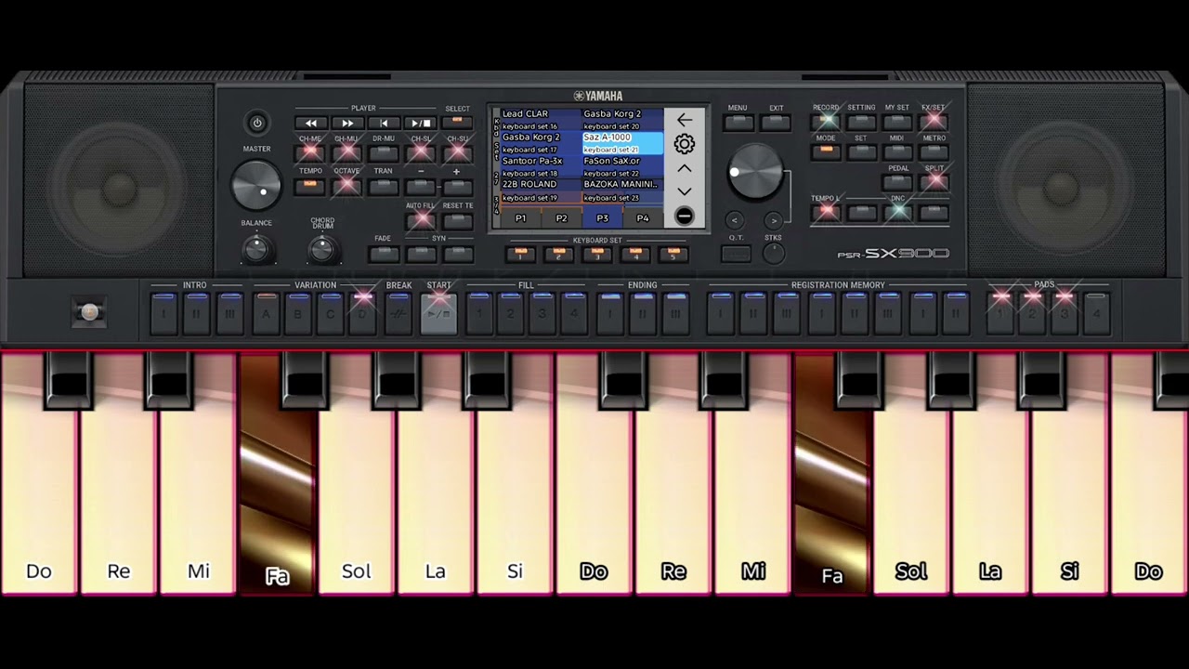Click the Player rewind button
Viewport: 1189px width, 669px height.
[x=311, y=123]
